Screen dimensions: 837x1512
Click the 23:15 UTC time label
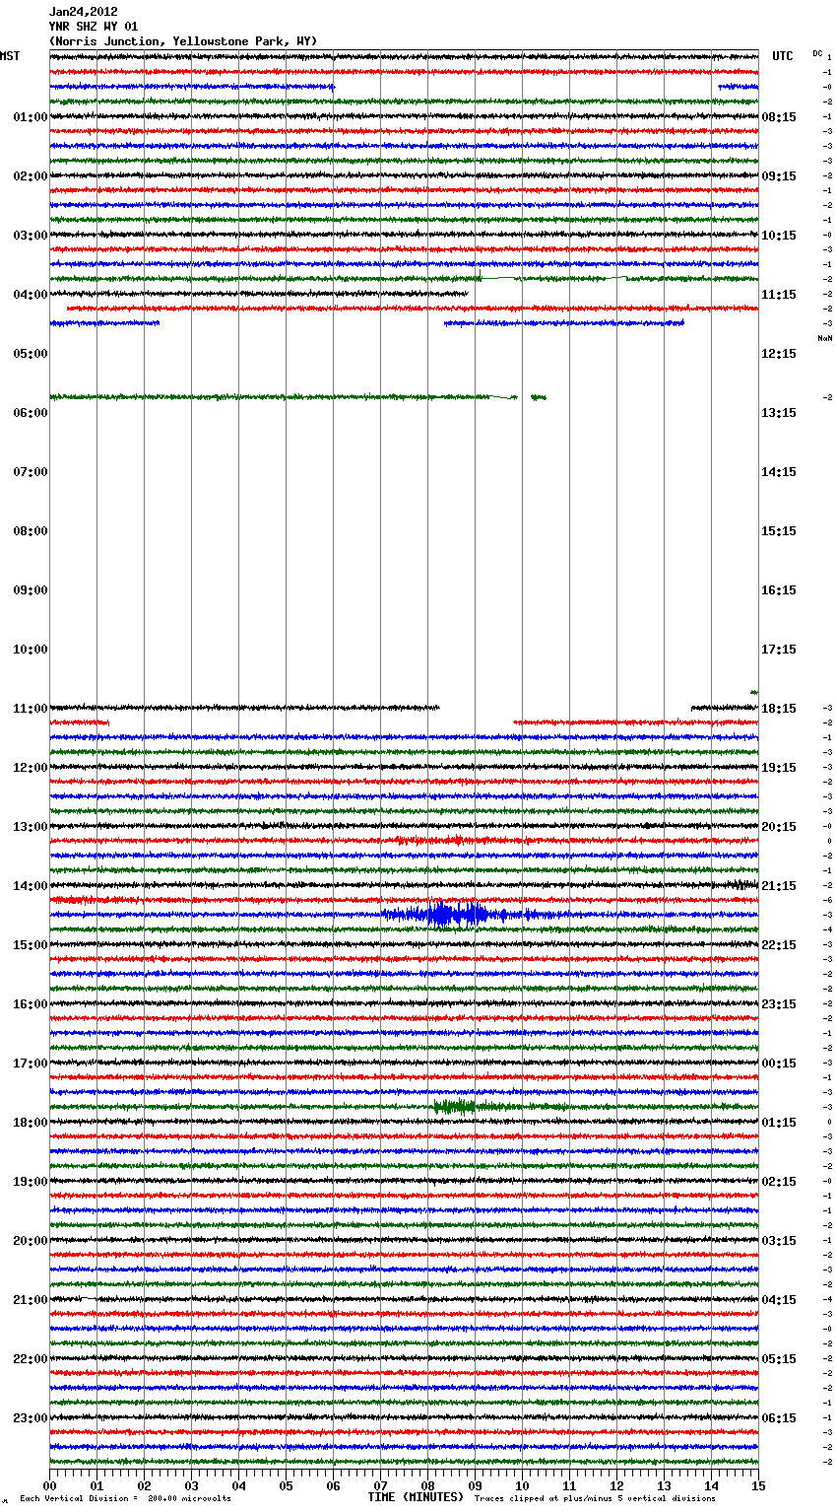(779, 1004)
